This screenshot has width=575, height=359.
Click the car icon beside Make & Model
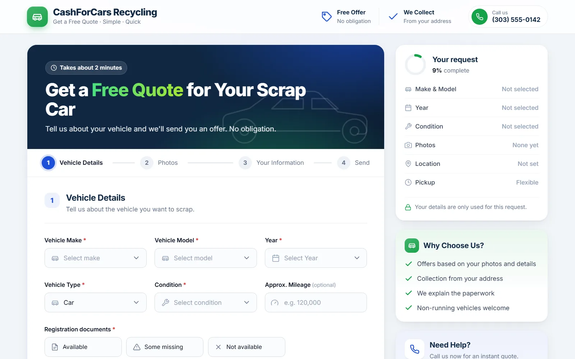pyautogui.click(x=408, y=89)
